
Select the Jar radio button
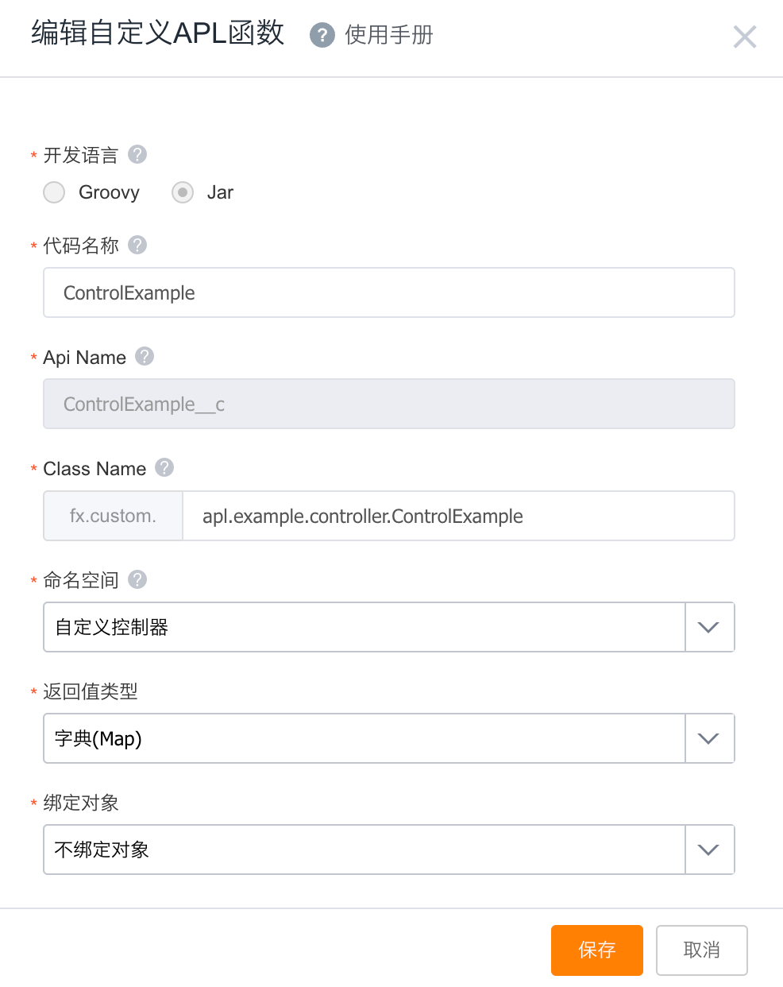[183, 192]
